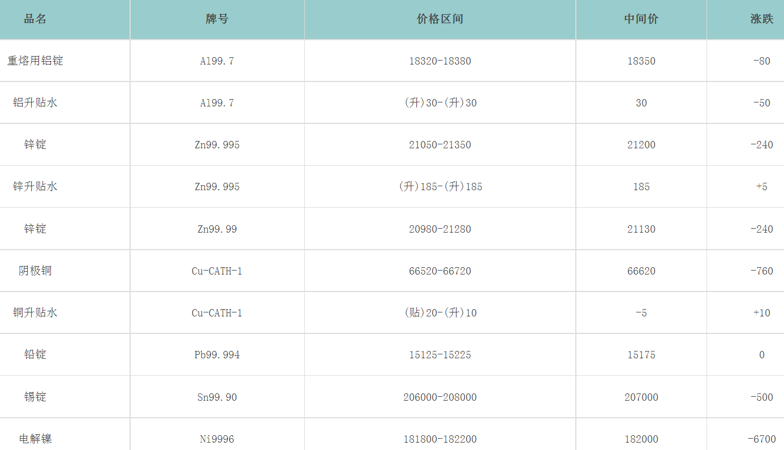Select the Ni9996 grade cell
The width and height of the screenshot is (784, 450).
[217, 439]
